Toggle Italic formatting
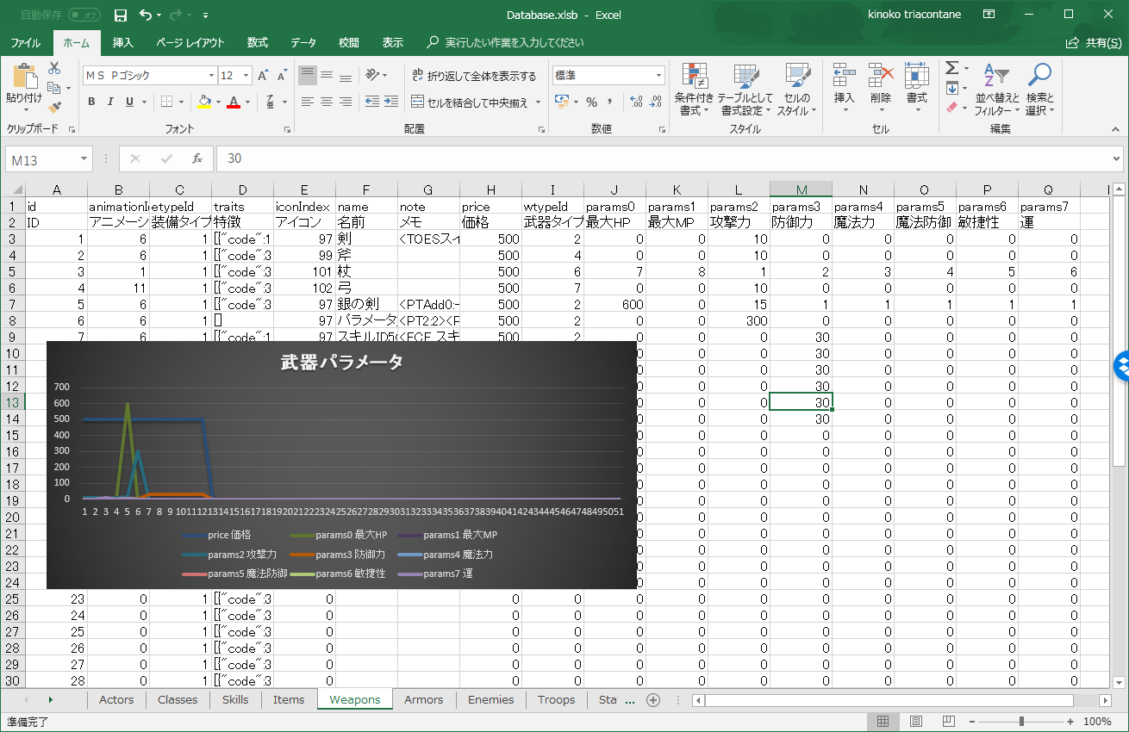Image resolution: width=1129 pixels, height=732 pixels. pyautogui.click(x=110, y=102)
